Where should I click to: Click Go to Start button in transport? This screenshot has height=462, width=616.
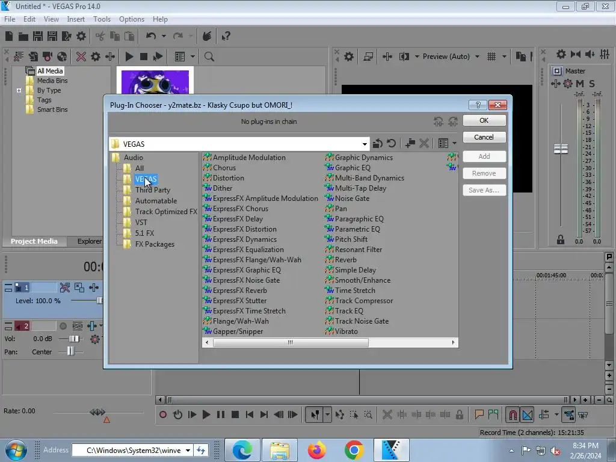pyautogui.click(x=250, y=414)
